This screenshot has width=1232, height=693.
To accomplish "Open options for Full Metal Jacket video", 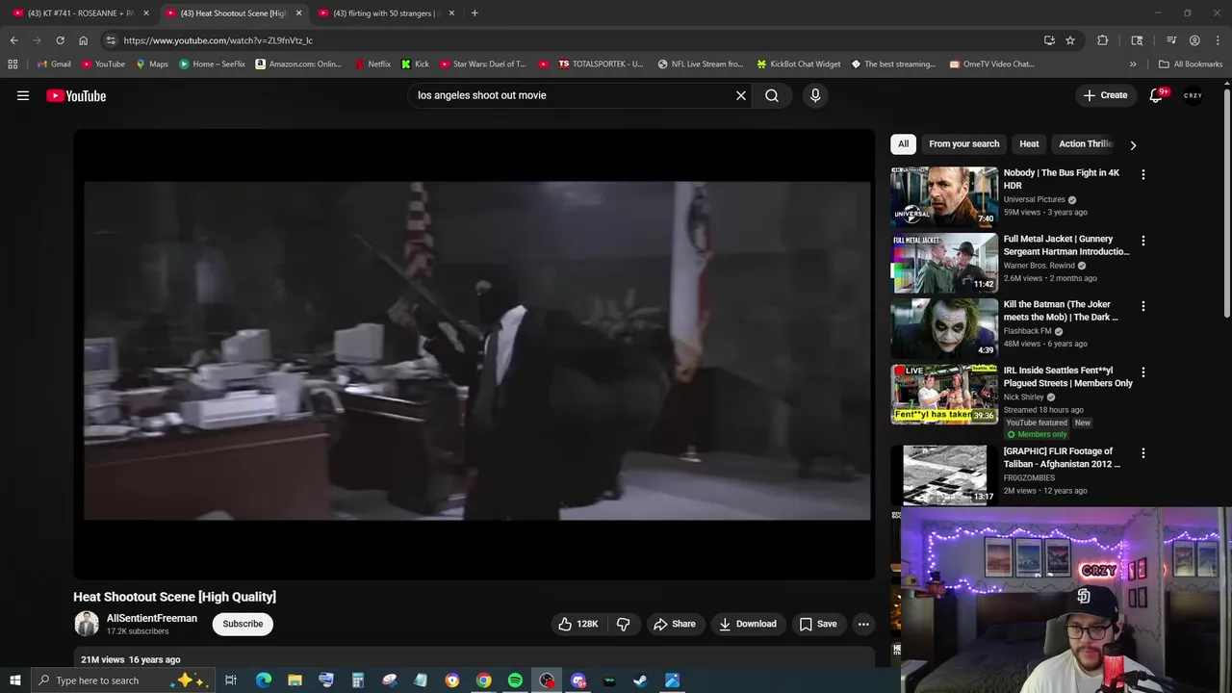I will click(1142, 241).
